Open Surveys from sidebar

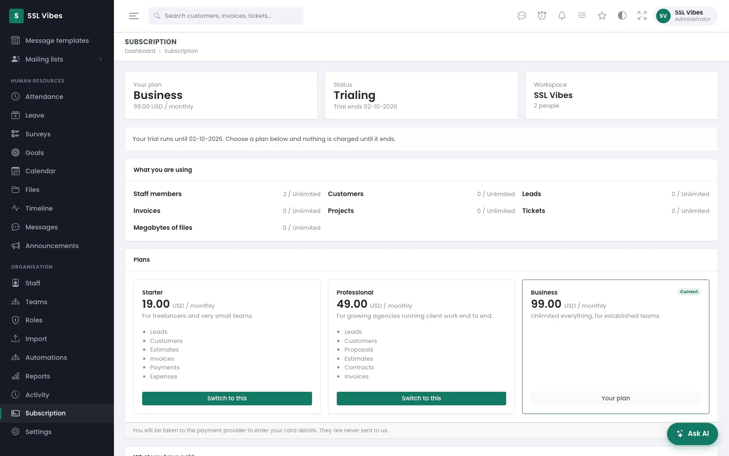click(57, 134)
